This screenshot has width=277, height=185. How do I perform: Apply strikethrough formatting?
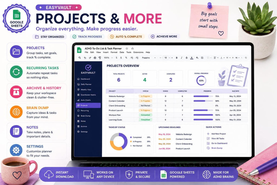click(x=187, y=58)
